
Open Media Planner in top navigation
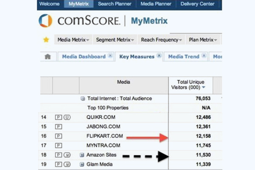pos(156,4)
